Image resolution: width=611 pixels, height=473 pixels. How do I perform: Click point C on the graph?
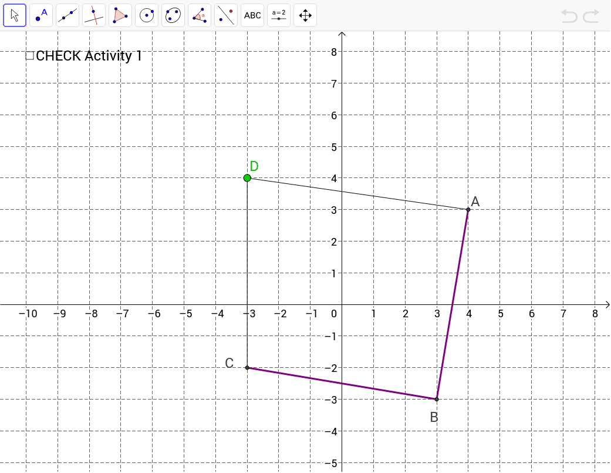pos(247,368)
